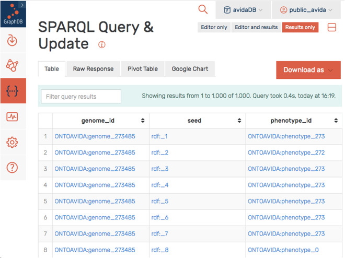345x258 pixels.
Task: Open the Import sidebar icon
Action: click(13, 41)
